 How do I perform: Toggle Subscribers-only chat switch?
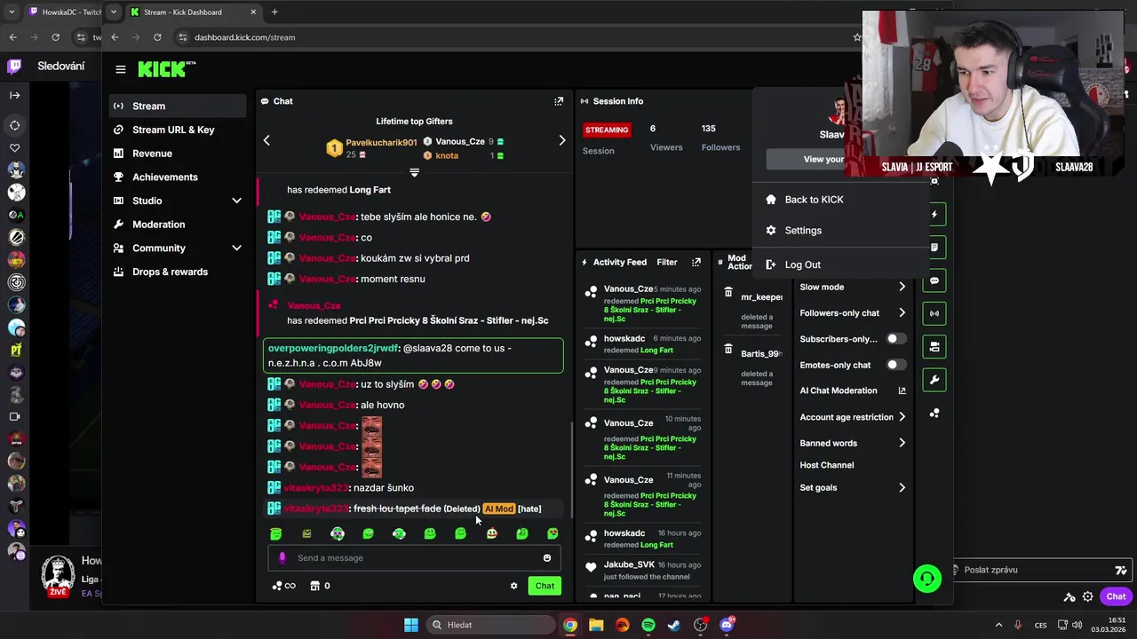(x=896, y=339)
